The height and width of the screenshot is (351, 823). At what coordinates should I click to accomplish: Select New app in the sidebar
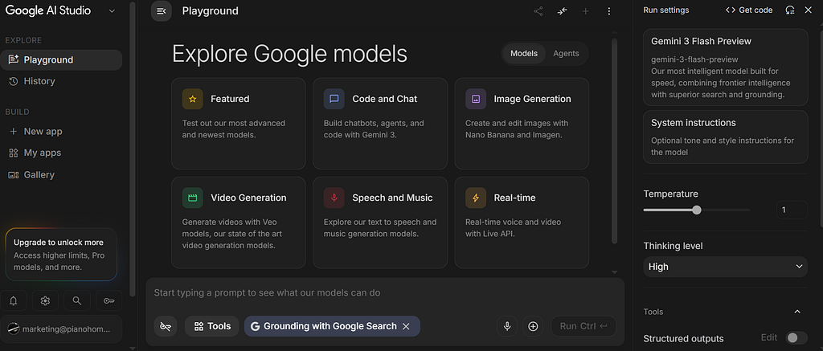point(61,132)
